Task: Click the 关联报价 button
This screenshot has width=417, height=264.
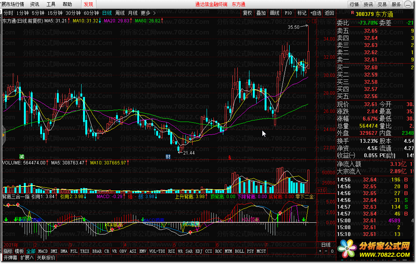Action: [46, 258]
